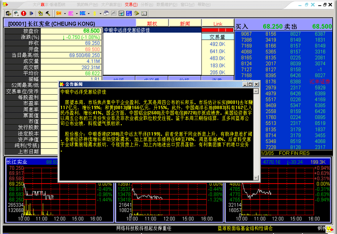Click broker code 9067 in the queue
337x234 pixels.
tap(246, 34)
